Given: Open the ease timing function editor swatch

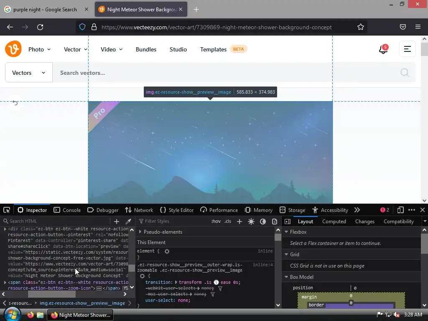Looking at the screenshot, I should click(x=216, y=282).
